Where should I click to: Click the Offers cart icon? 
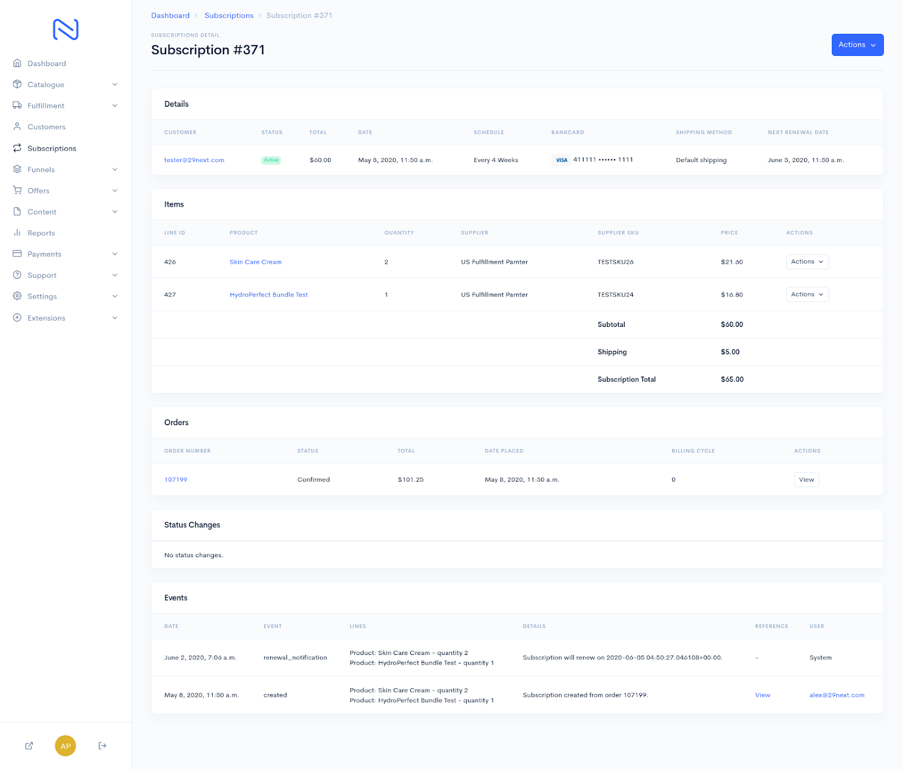click(17, 190)
